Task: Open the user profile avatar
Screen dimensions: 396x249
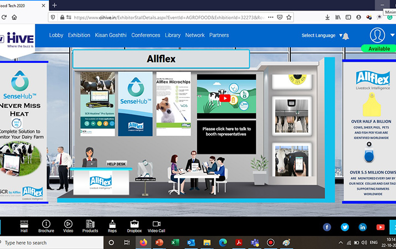Action: click(x=377, y=35)
